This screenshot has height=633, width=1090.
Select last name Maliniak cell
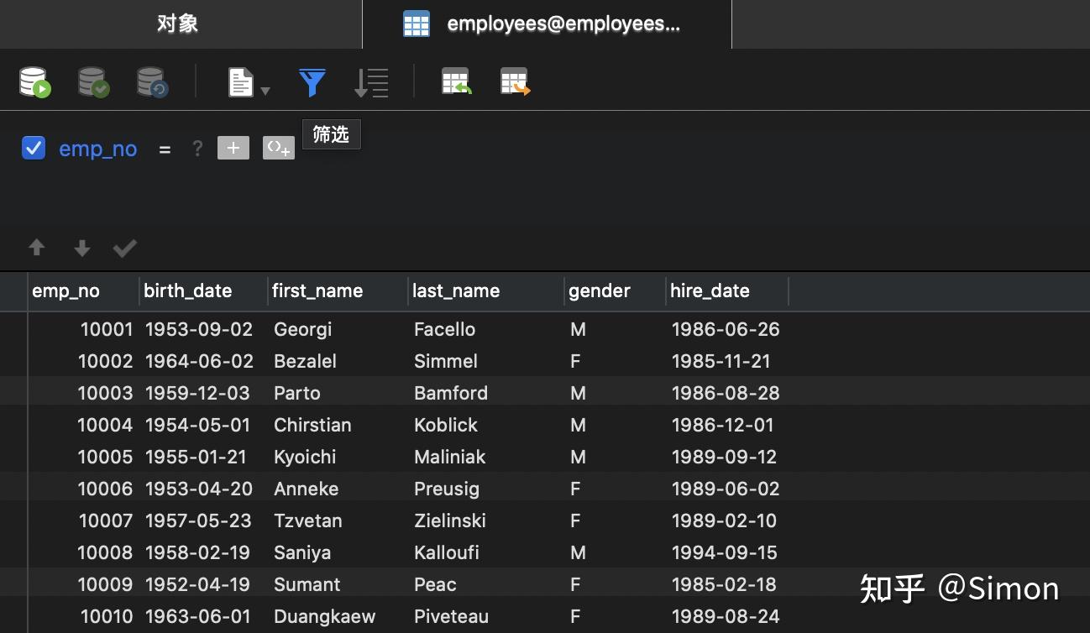point(486,457)
